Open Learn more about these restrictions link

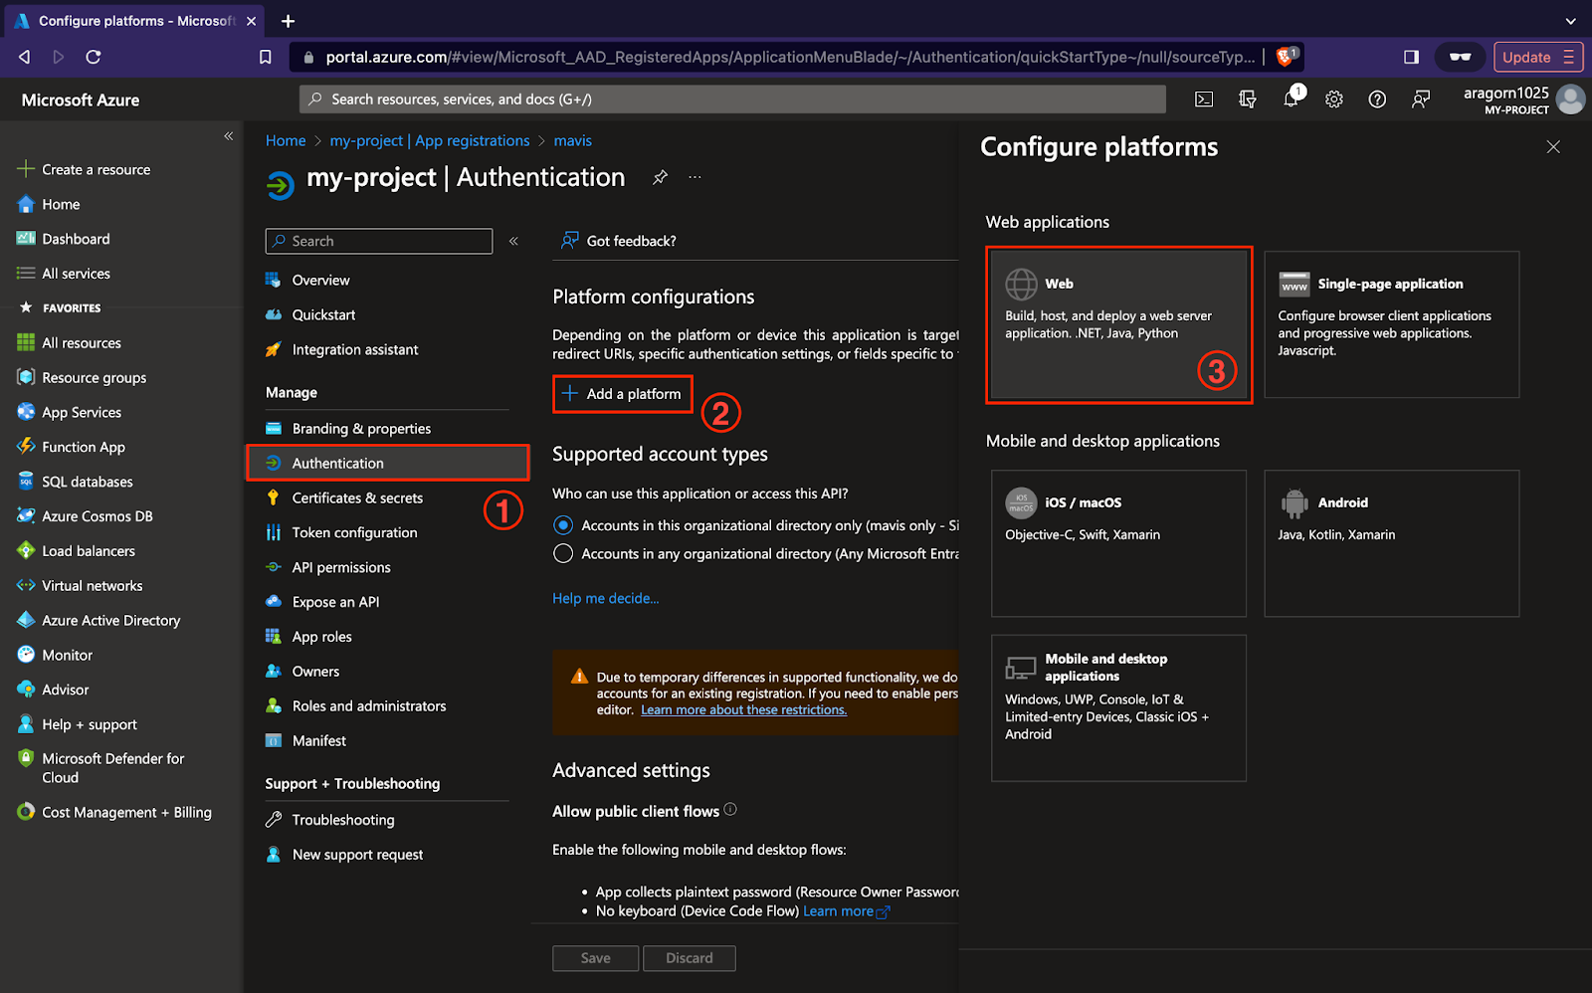pos(743,709)
